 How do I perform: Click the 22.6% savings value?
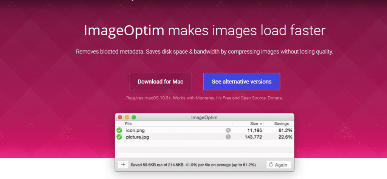click(285, 137)
